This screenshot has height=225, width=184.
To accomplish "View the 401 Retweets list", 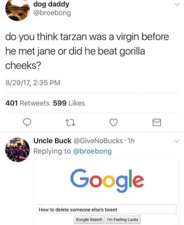I will [27, 103].
